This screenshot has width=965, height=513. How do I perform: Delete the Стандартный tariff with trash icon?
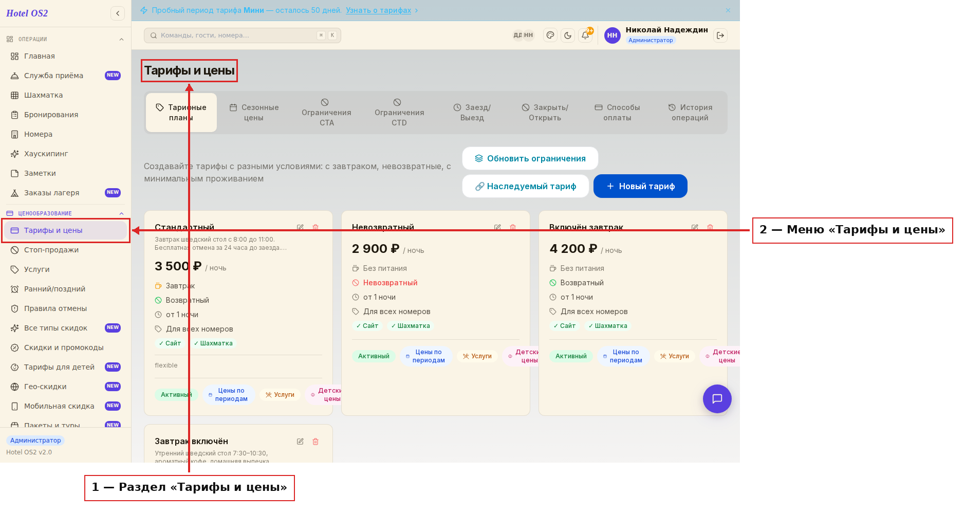tap(316, 227)
